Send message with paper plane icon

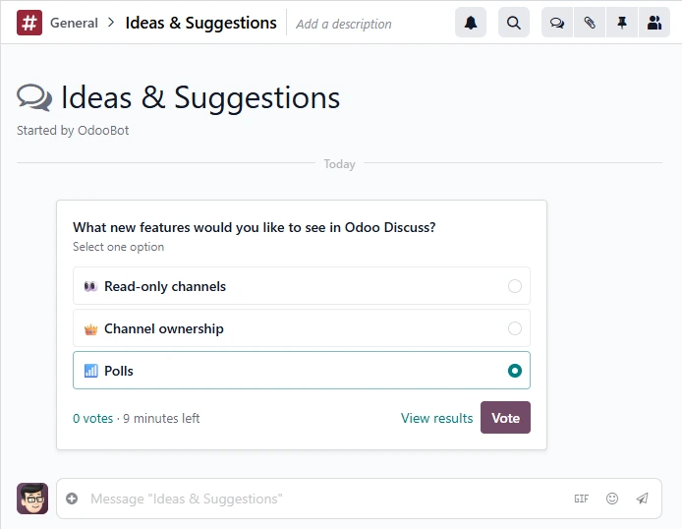click(642, 499)
